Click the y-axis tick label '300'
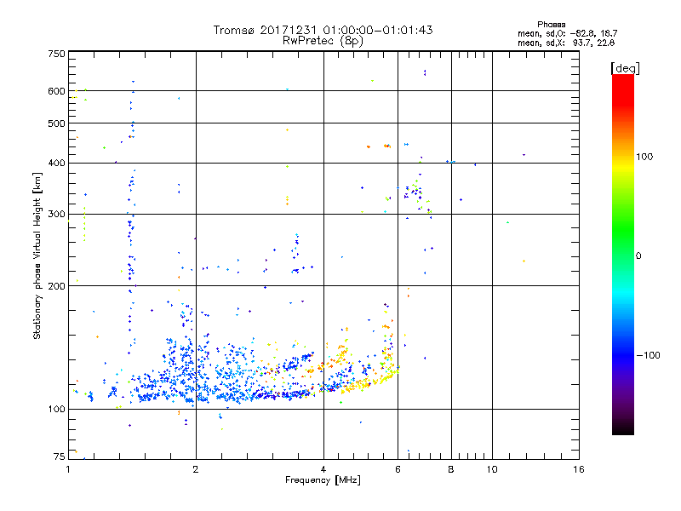The height and width of the screenshot is (511, 681). pyautogui.click(x=56, y=215)
